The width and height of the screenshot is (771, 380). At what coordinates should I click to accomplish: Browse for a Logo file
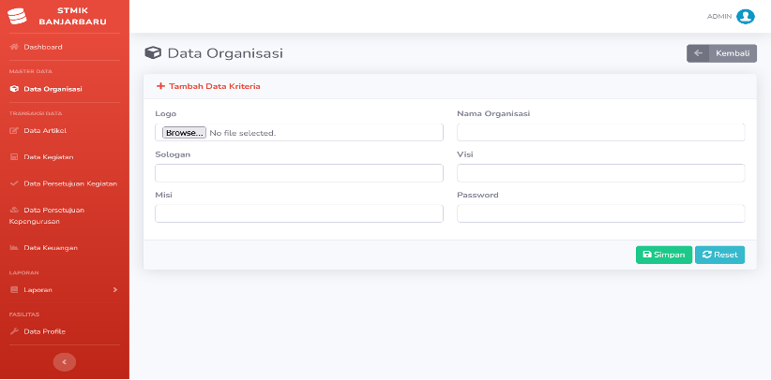pyautogui.click(x=185, y=133)
